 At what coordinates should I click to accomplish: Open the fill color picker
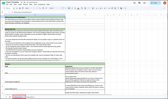(x=82, y=8)
